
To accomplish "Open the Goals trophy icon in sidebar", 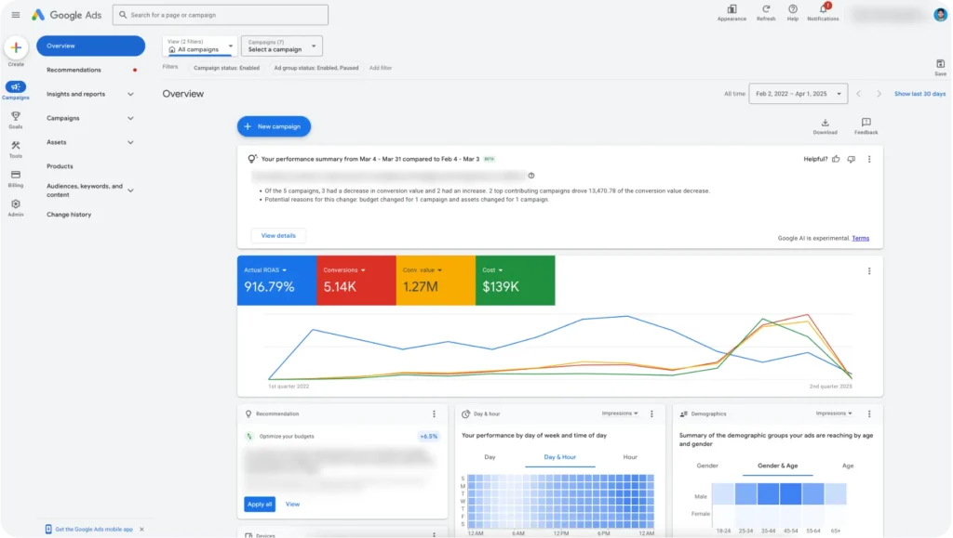I will 16,116.
